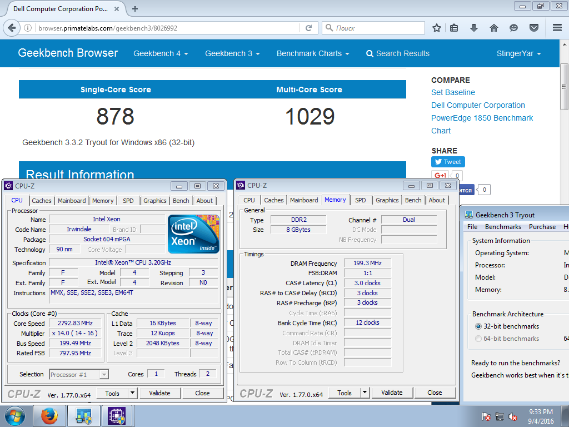Go to the Firefox home icon

[494, 28]
